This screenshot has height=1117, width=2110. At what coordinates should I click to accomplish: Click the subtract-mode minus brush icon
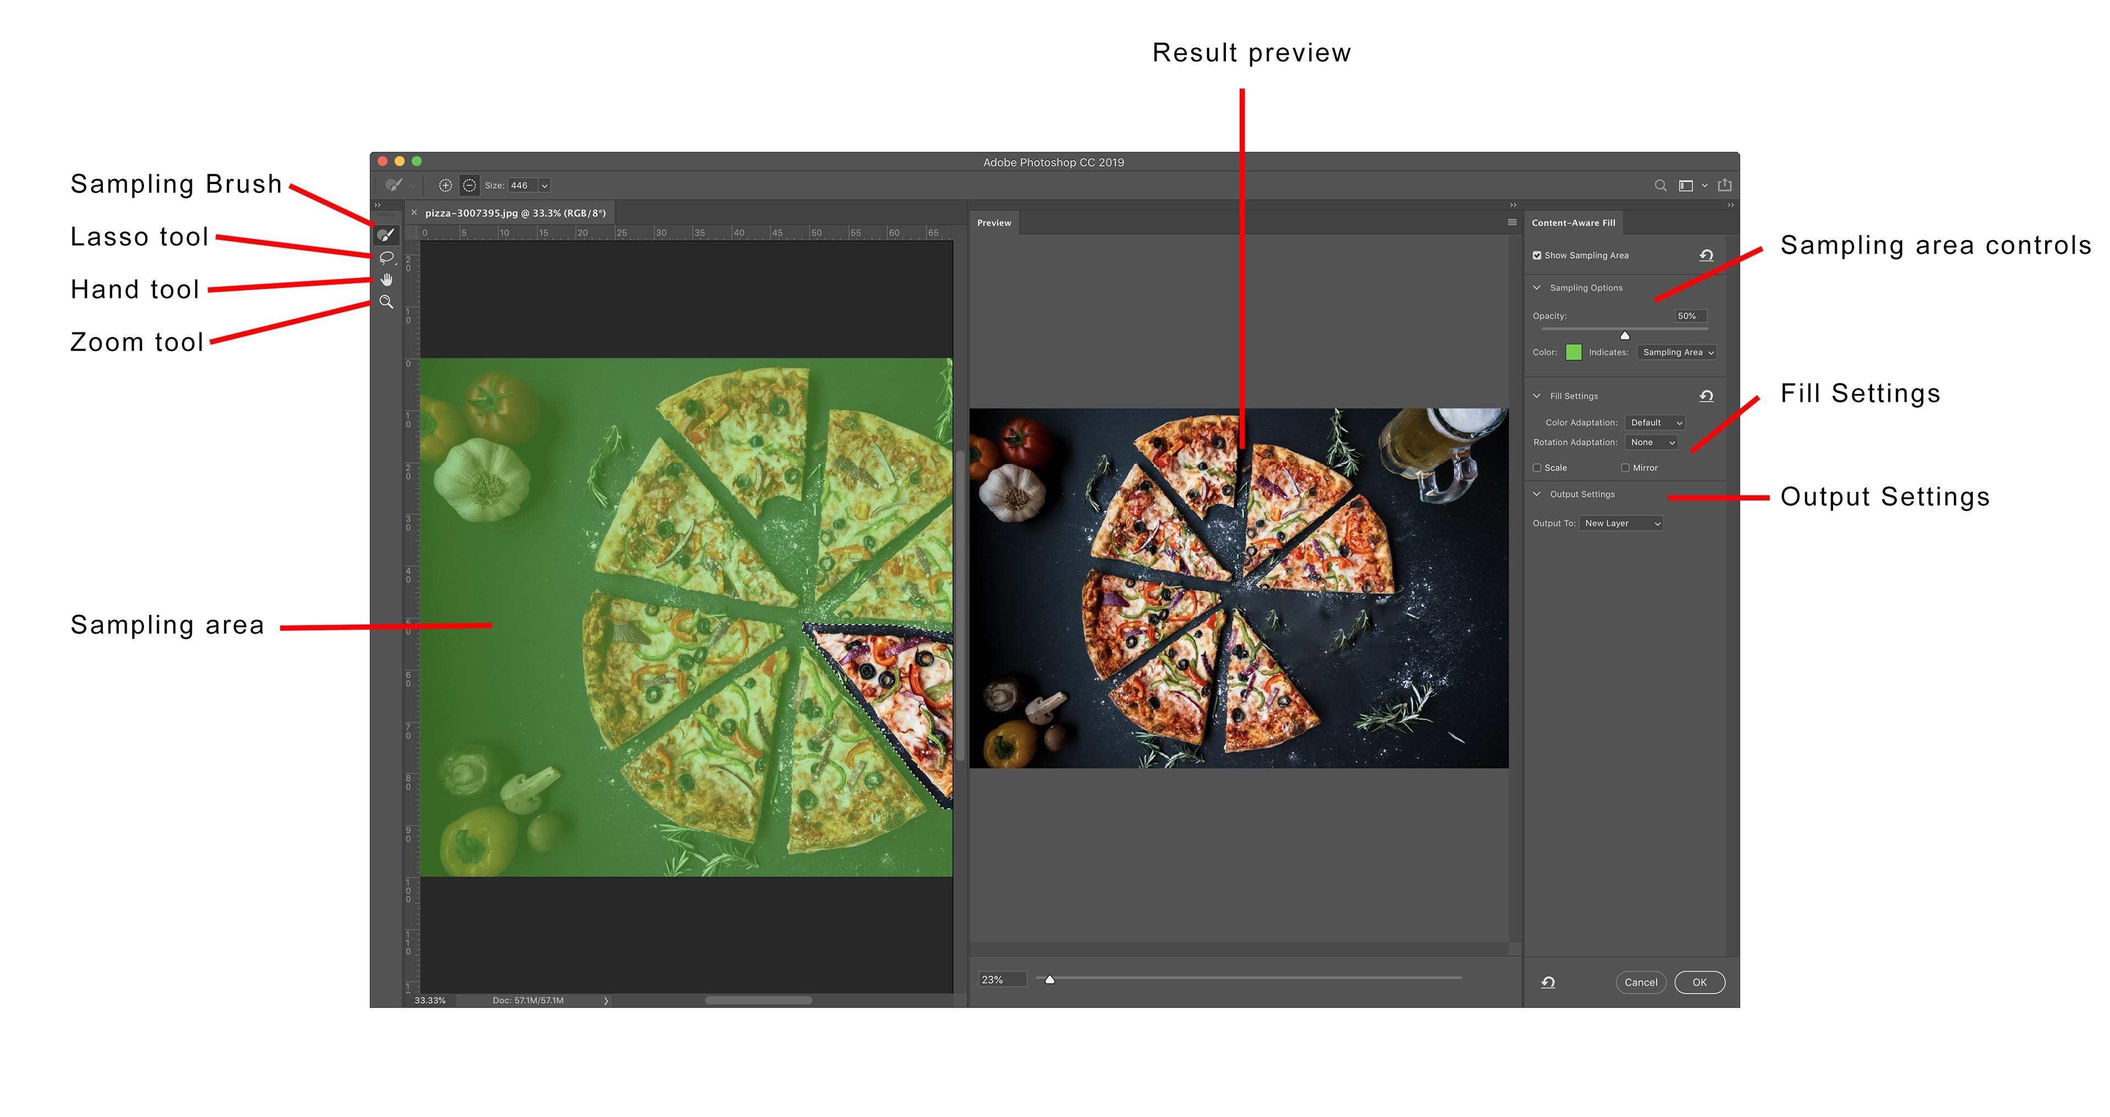pos(469,185)
